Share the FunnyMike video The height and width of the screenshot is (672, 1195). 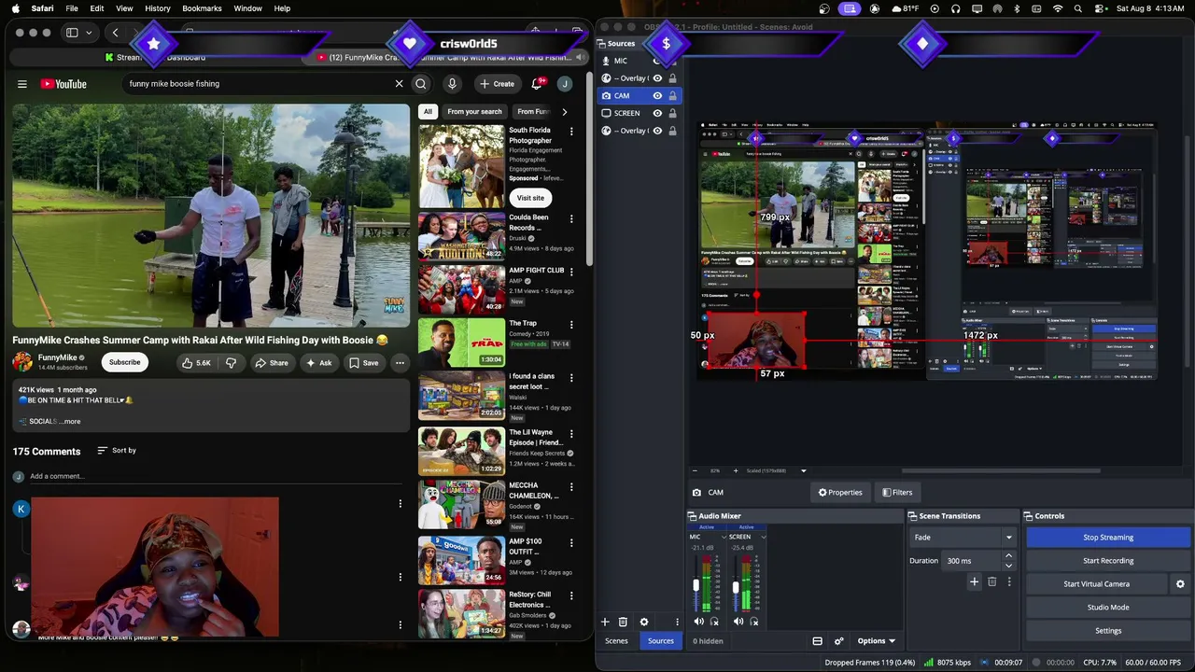coord(272,362)
